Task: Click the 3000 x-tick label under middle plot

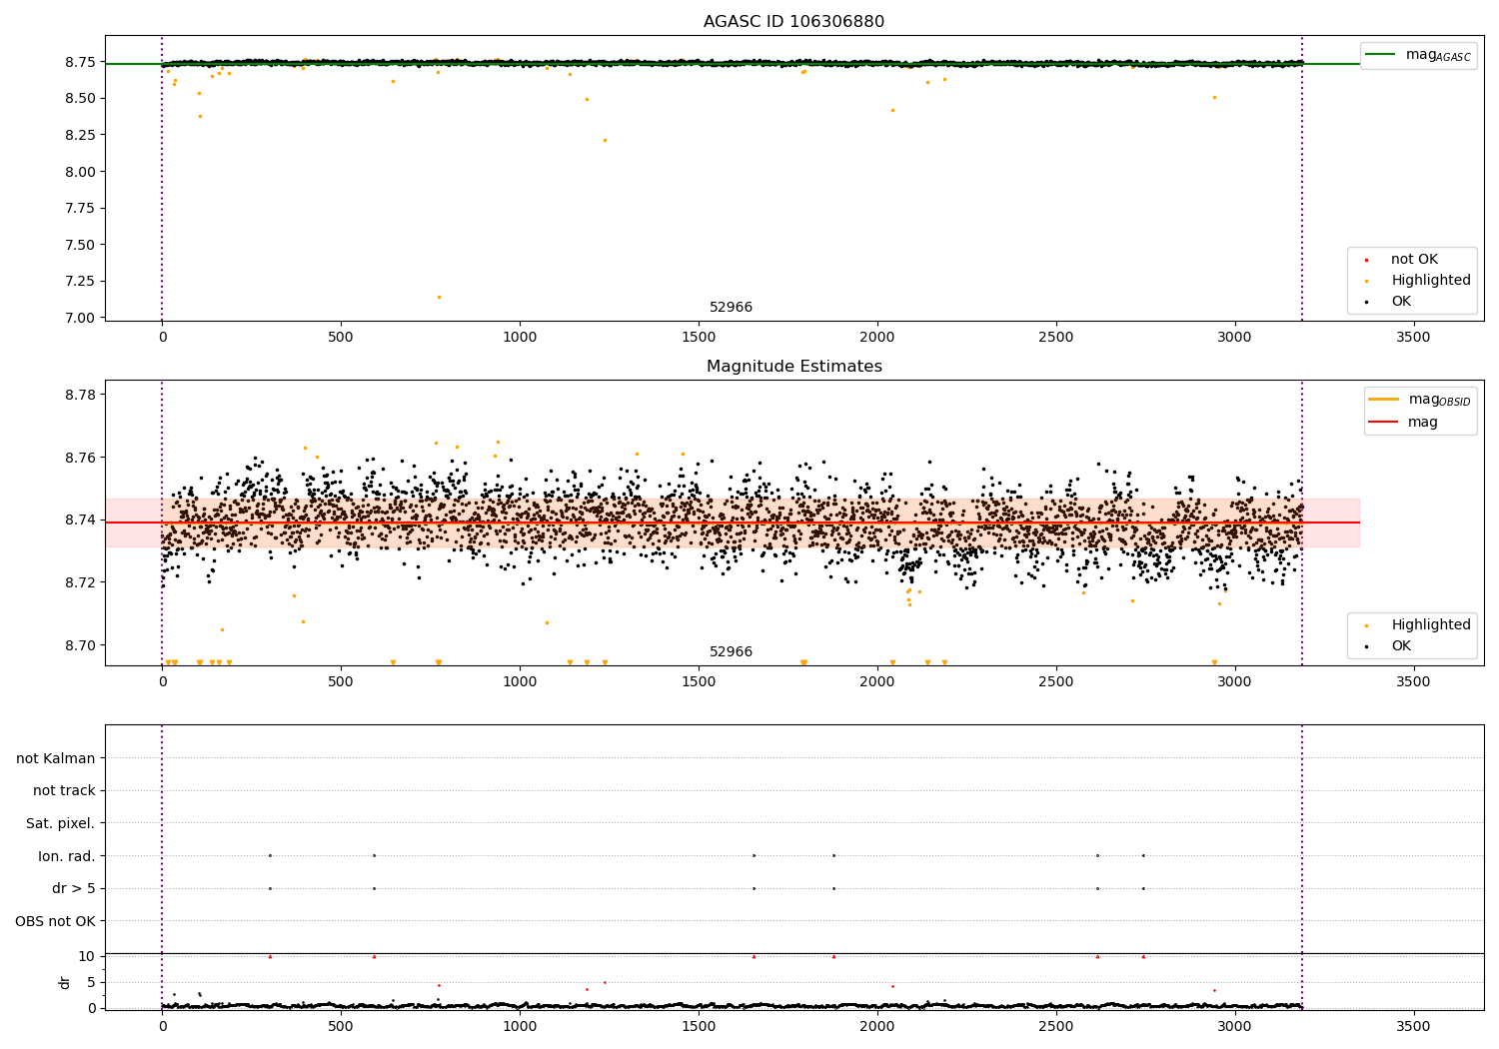Action: click(1235, 682)
